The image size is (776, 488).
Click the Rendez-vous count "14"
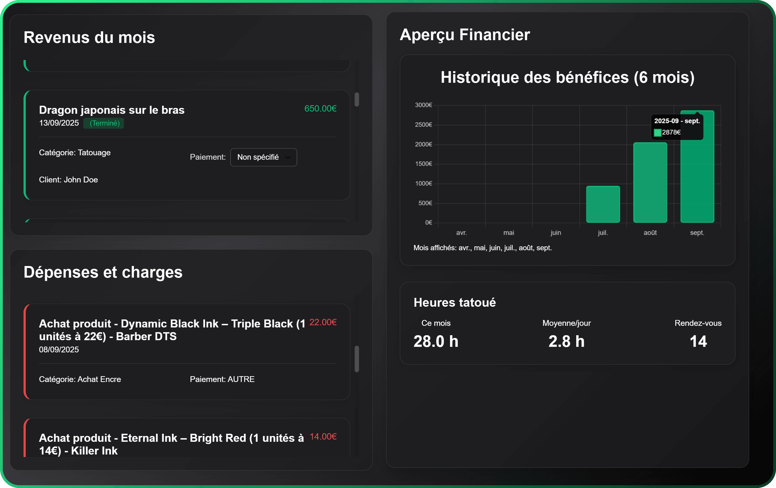[698, 342]
